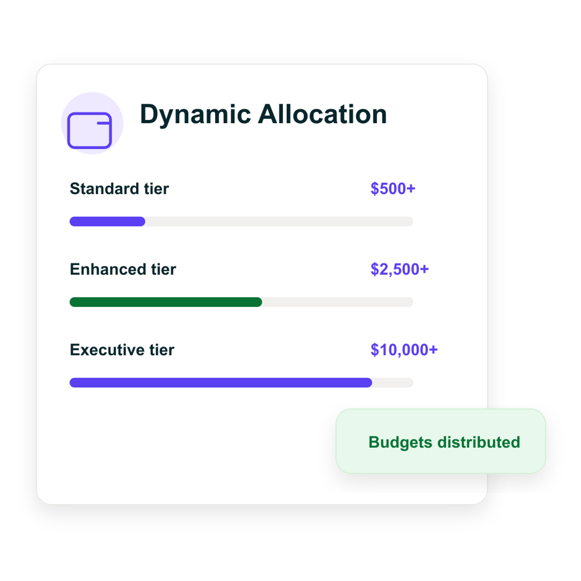Select the Dynamic Allocation heading
The height and width of the screenshot is (581, 581).
pyautogui.click(x=263, y=114)
